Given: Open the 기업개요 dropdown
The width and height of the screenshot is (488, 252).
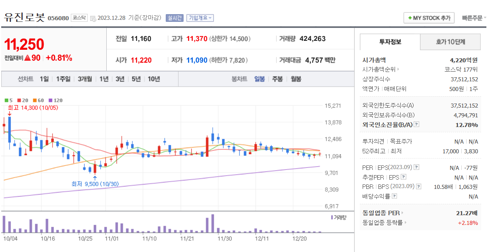Looking at the screenshot, I should pos(200,18).
